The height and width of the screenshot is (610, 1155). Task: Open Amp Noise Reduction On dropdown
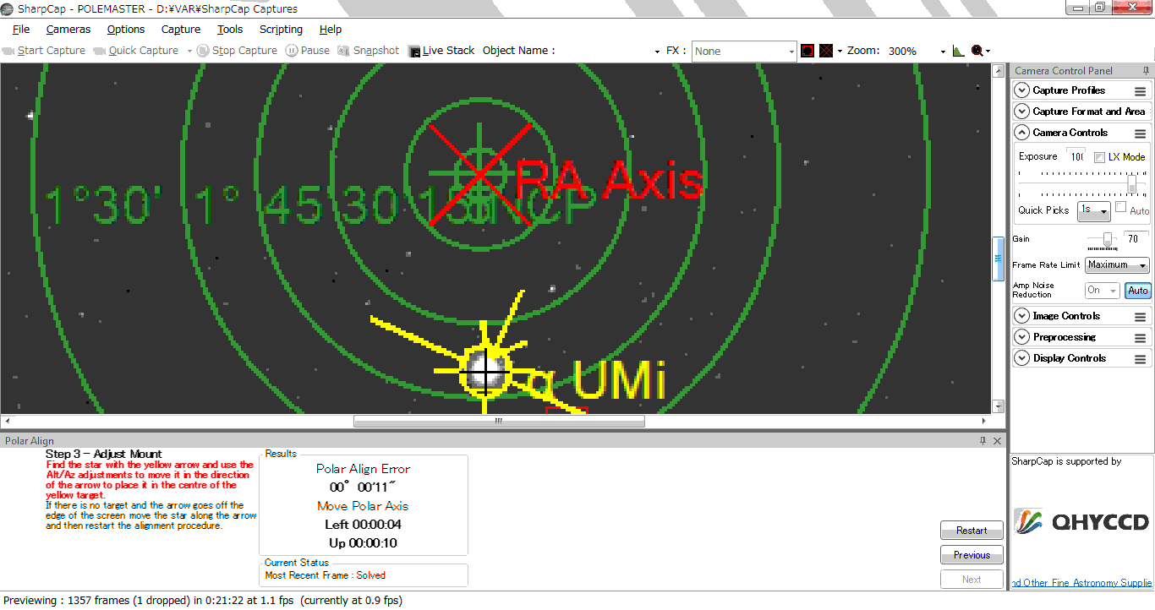[1102, 291]
